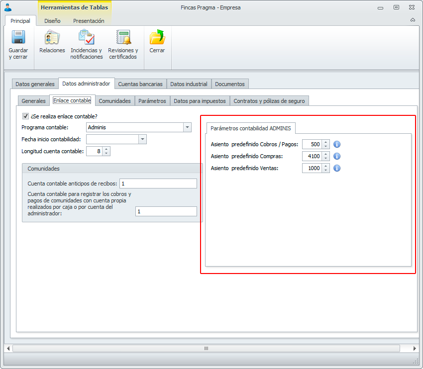Screen dimensions: 423x369
Task: Increase Compras asiento value
Action: tap(325, 154)
